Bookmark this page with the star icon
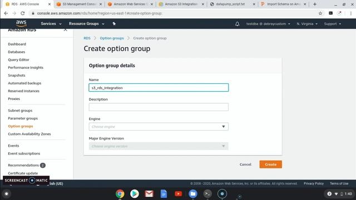 coord(320,13)
